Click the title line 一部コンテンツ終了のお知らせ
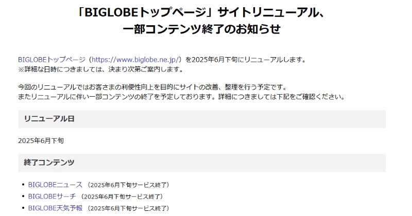The width and height of the screenshot is (412, 216). tap(202, 29)
